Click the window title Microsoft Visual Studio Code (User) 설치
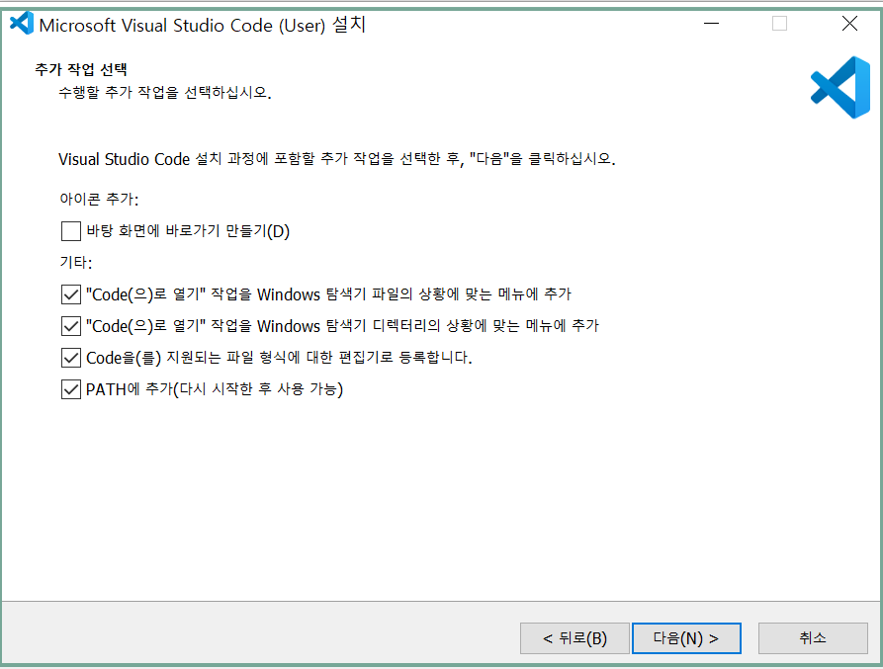Screen dimensions: 883x669 [x=203, y=26]
